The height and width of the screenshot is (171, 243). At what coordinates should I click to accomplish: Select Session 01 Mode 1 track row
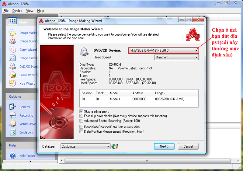pyautogui.click(x=139, y=99)
